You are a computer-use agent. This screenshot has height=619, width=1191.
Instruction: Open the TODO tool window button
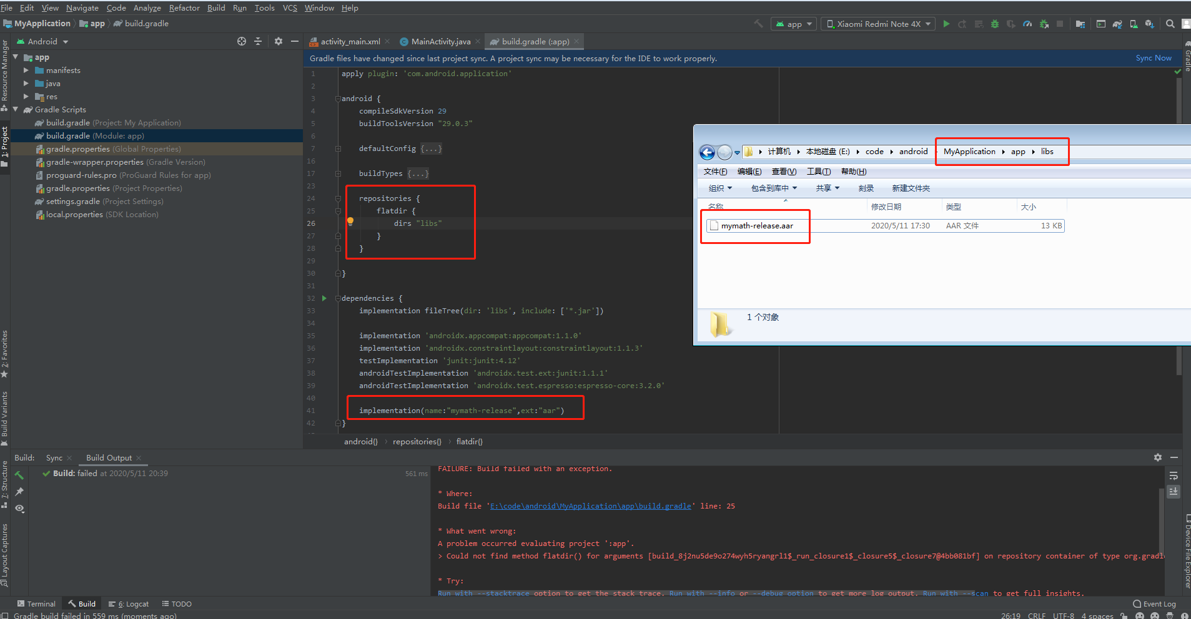177,604
